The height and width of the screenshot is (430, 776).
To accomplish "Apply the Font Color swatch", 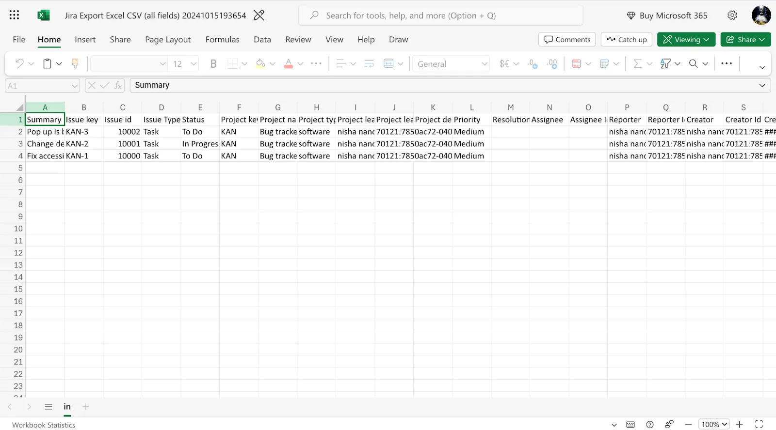I will [289, 63].
